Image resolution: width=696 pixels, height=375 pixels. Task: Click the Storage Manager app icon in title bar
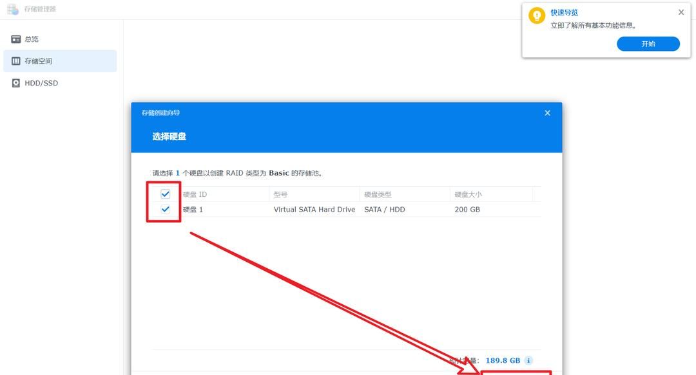tap(13, 9)
